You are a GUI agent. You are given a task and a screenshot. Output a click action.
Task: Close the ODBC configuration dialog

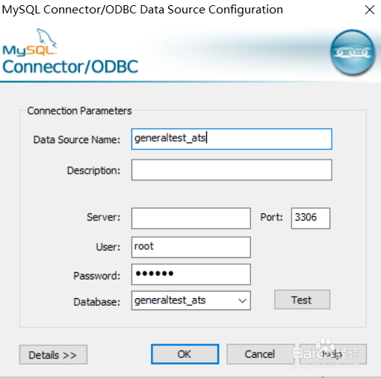coord(370,10)
